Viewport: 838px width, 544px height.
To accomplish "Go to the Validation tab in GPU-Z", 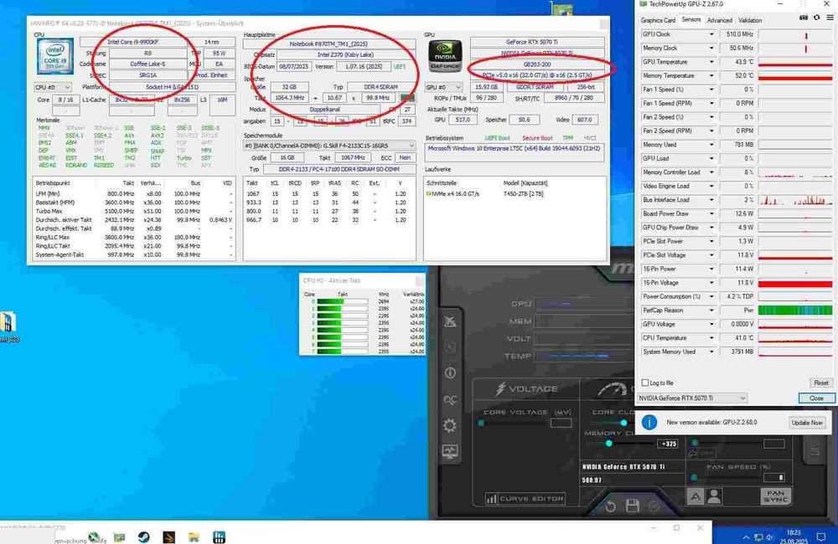I will point(750,20).
